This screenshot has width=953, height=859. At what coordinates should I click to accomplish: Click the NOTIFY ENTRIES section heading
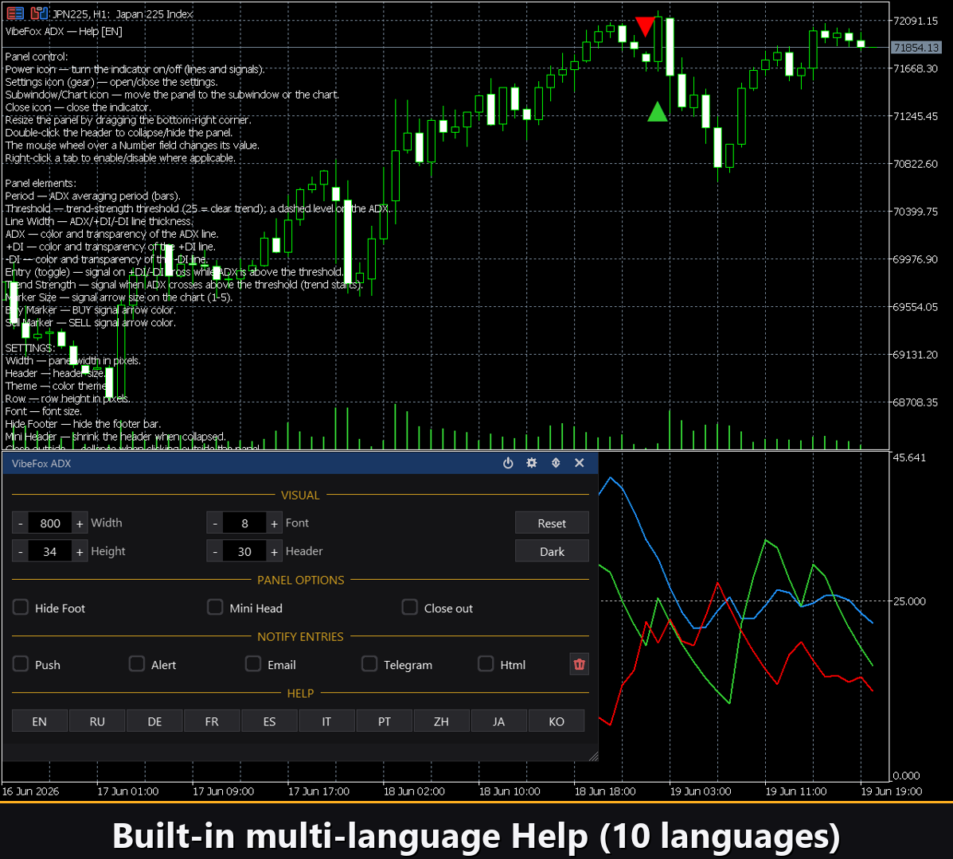click(x=300, y=636)
